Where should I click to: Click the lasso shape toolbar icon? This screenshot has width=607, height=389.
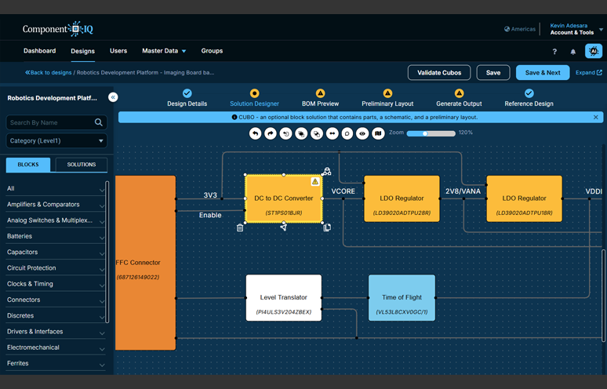[347, 133]
